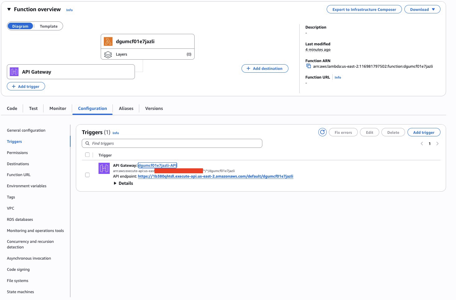The image size is (456, 300).
Task: Open the API endpoint URL link
Action: click(215, 176)
